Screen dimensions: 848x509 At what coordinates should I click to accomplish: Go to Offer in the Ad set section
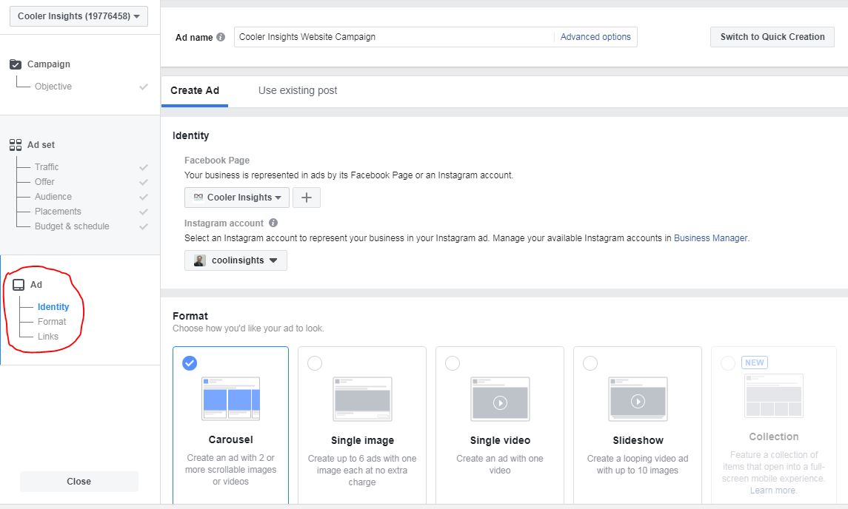pyautogui.click(x=44, y=181)
